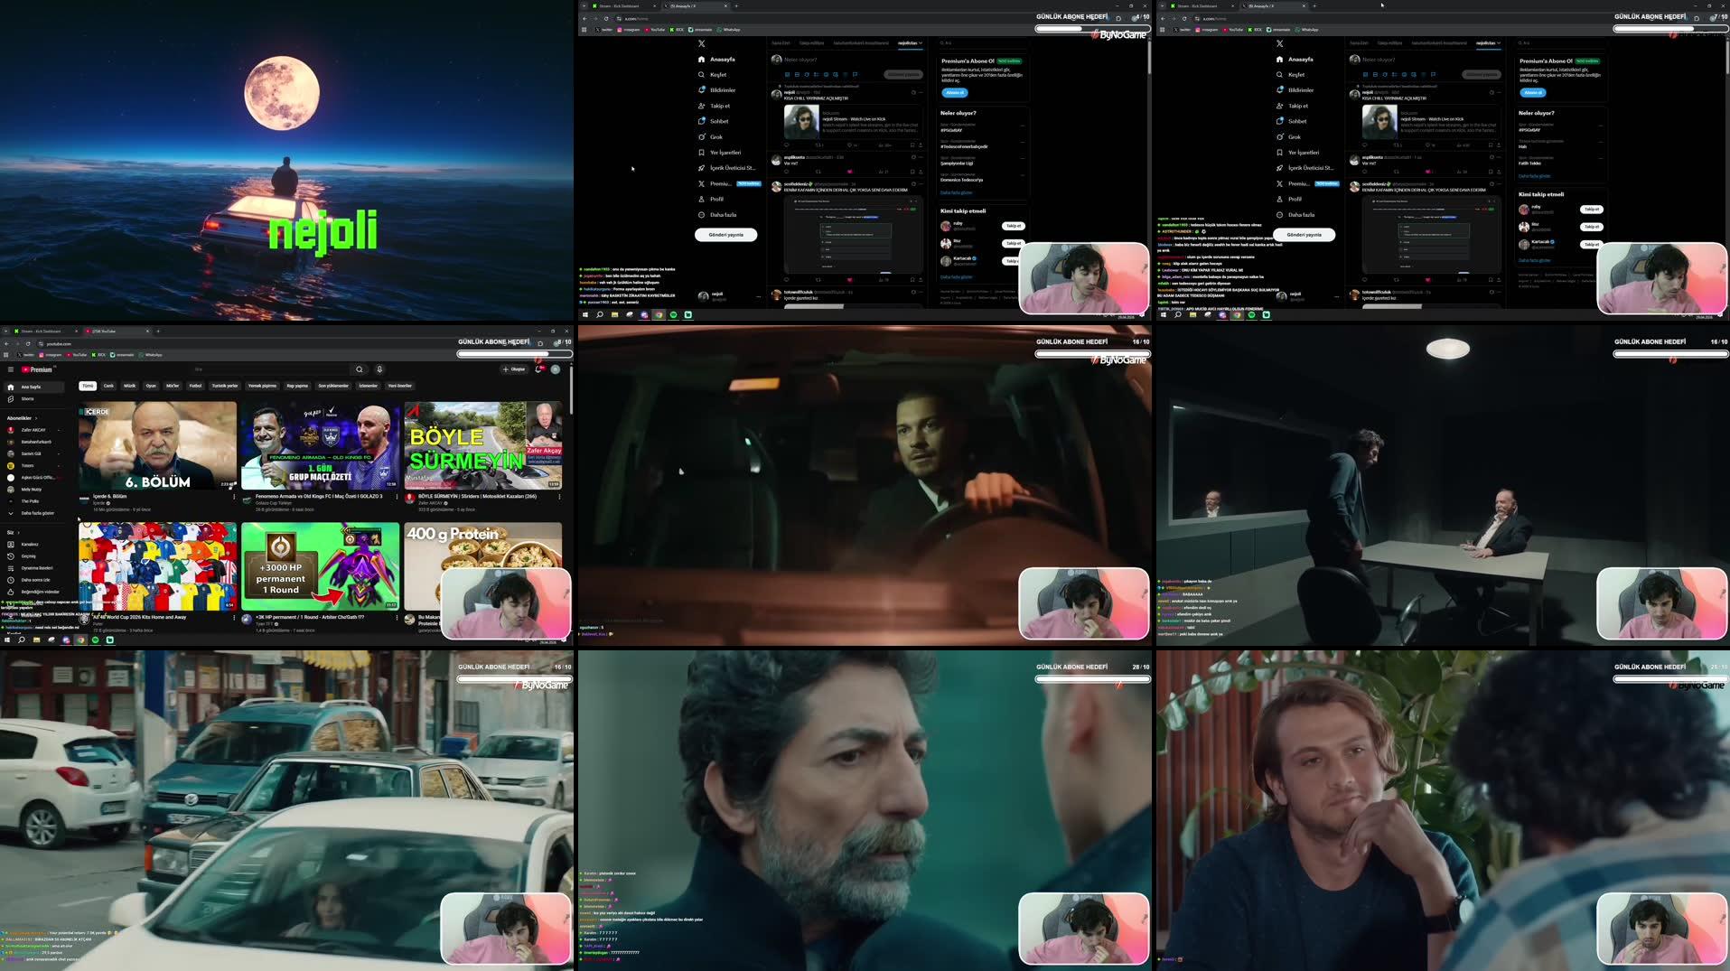Image resolution: width=1730 pixels, height=971 pixels.
Task: Click Gönderi yayınla in the 4/10 X window
Action: 725,235
